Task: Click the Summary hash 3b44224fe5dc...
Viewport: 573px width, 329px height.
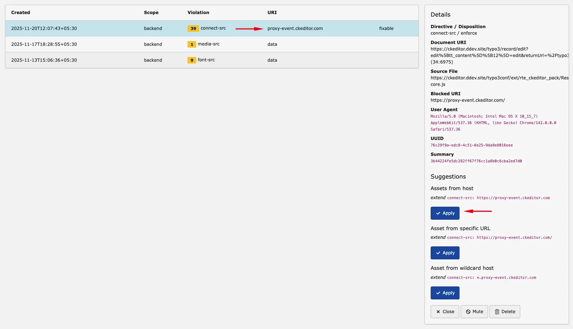Action: 476,161
